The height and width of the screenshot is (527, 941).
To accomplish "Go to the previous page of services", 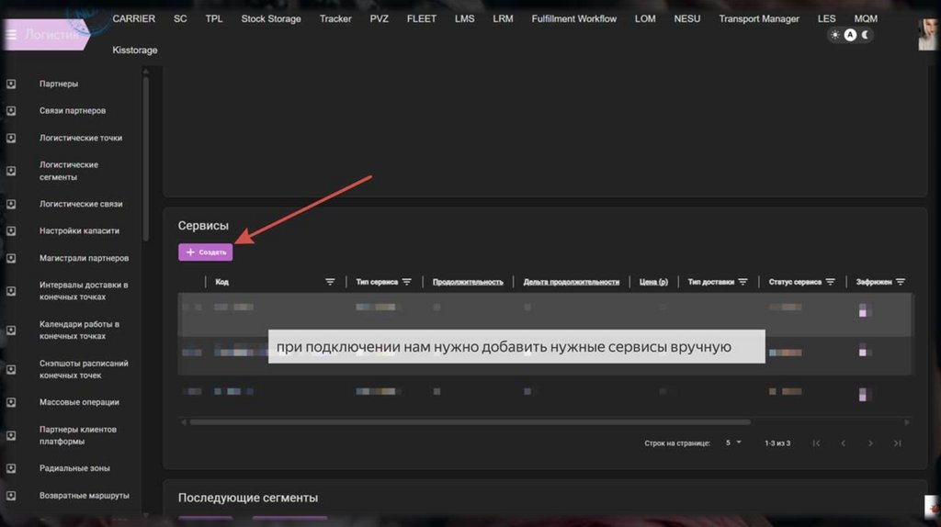I will pyautogui.click(x=844, y=443).
